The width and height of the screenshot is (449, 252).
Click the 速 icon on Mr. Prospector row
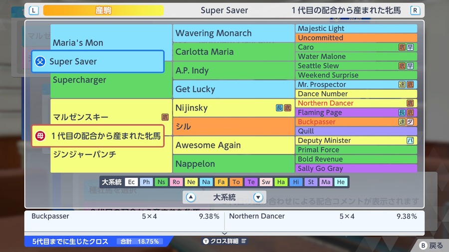402,85
